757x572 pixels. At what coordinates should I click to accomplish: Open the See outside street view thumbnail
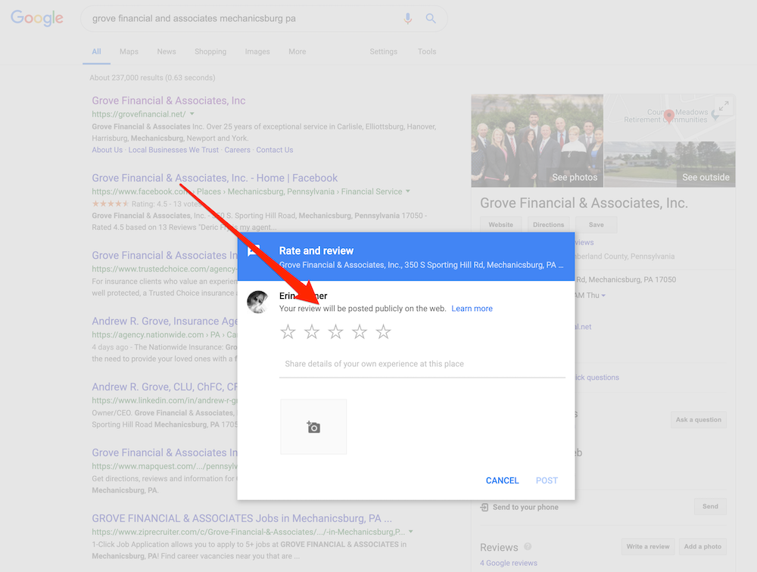coord(670,164)
